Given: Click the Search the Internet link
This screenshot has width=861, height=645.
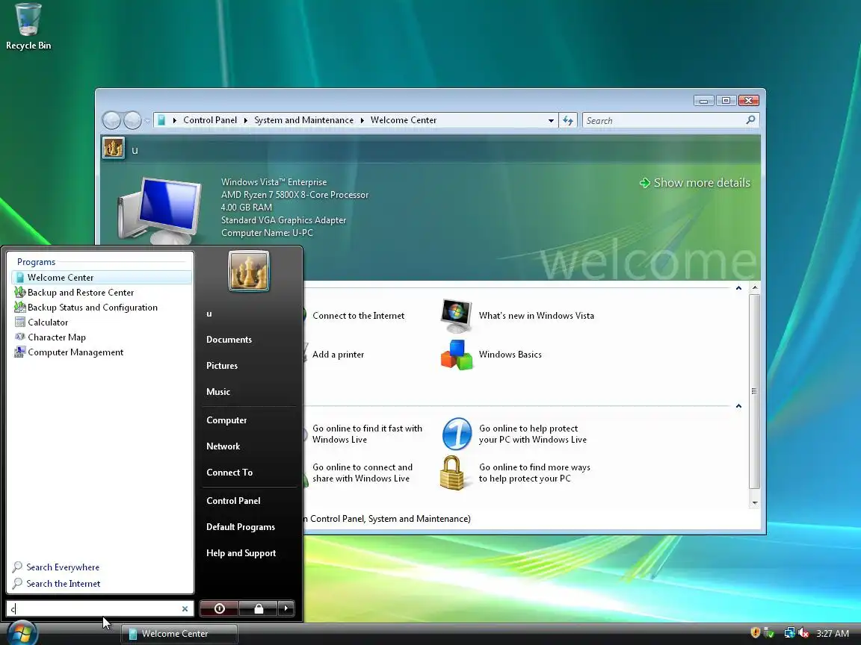Looking at the screenshot, I should (57, 584).
